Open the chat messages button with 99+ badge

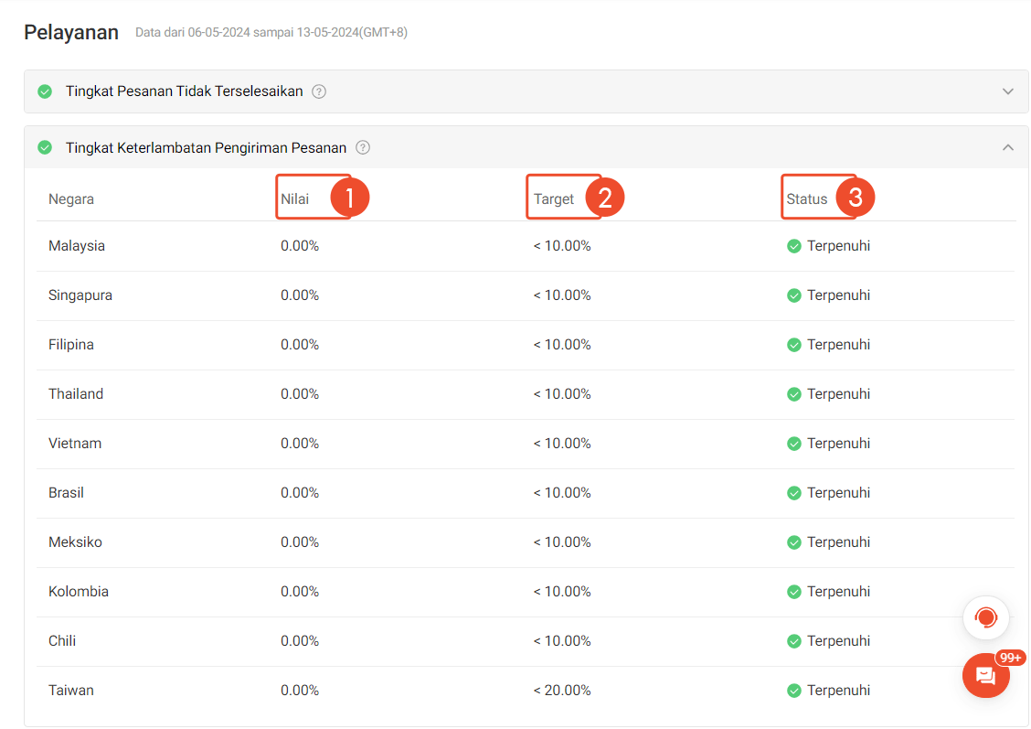[x=985, y=675]
